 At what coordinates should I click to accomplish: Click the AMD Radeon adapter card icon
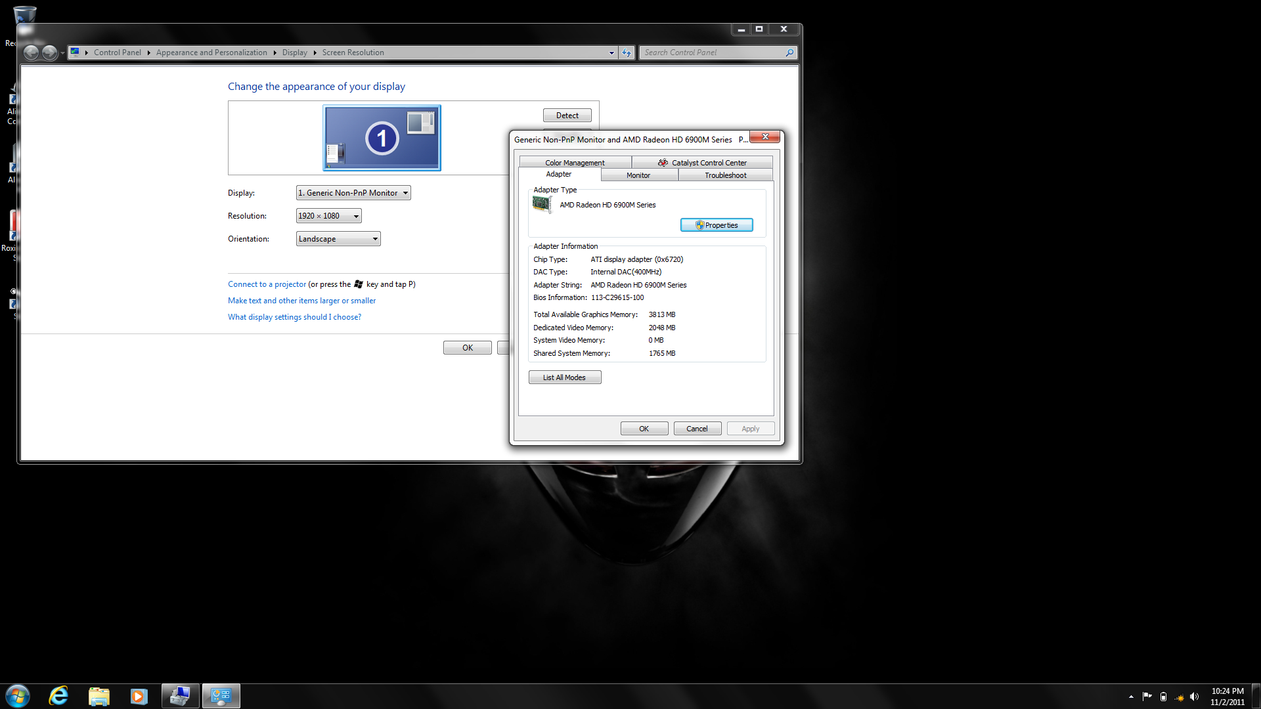pyautogui.click(x=542, y=205)
